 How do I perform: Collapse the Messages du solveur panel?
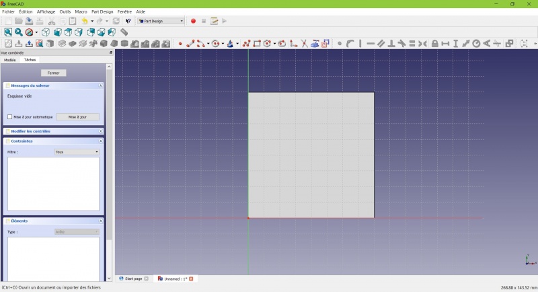[100, 85]
